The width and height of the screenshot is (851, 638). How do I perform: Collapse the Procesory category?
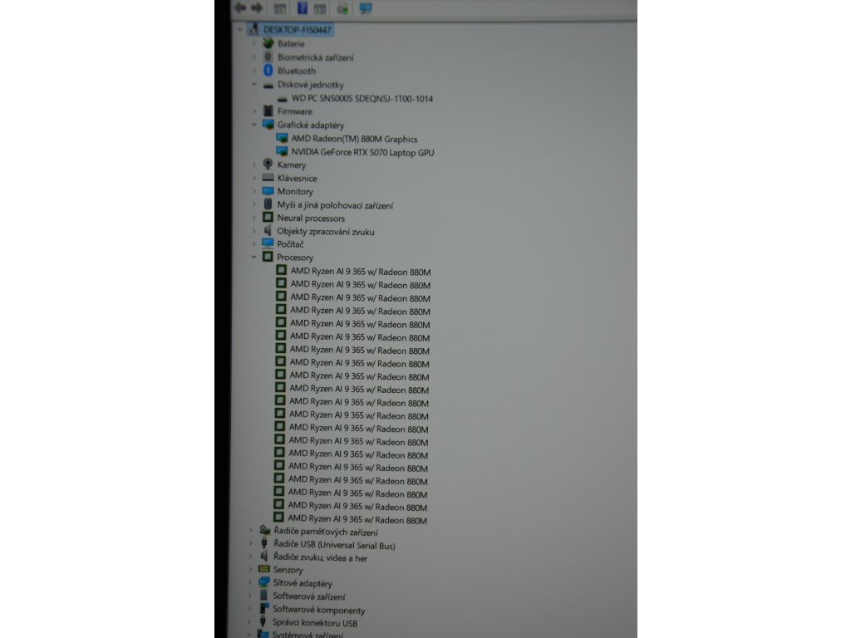[x=253, y=257]
